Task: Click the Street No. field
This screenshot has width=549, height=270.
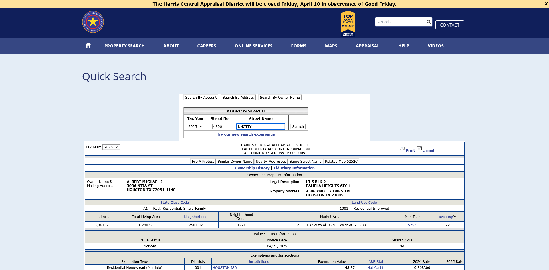Action: pos(220,126)
